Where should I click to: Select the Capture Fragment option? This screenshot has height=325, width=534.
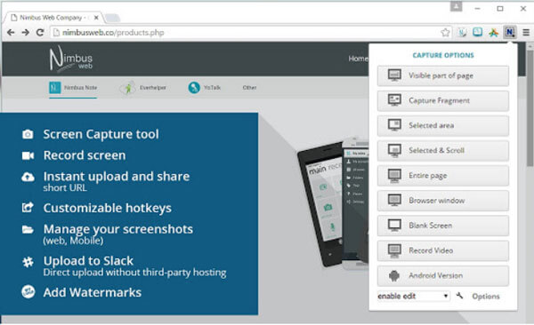click(442, 100)
